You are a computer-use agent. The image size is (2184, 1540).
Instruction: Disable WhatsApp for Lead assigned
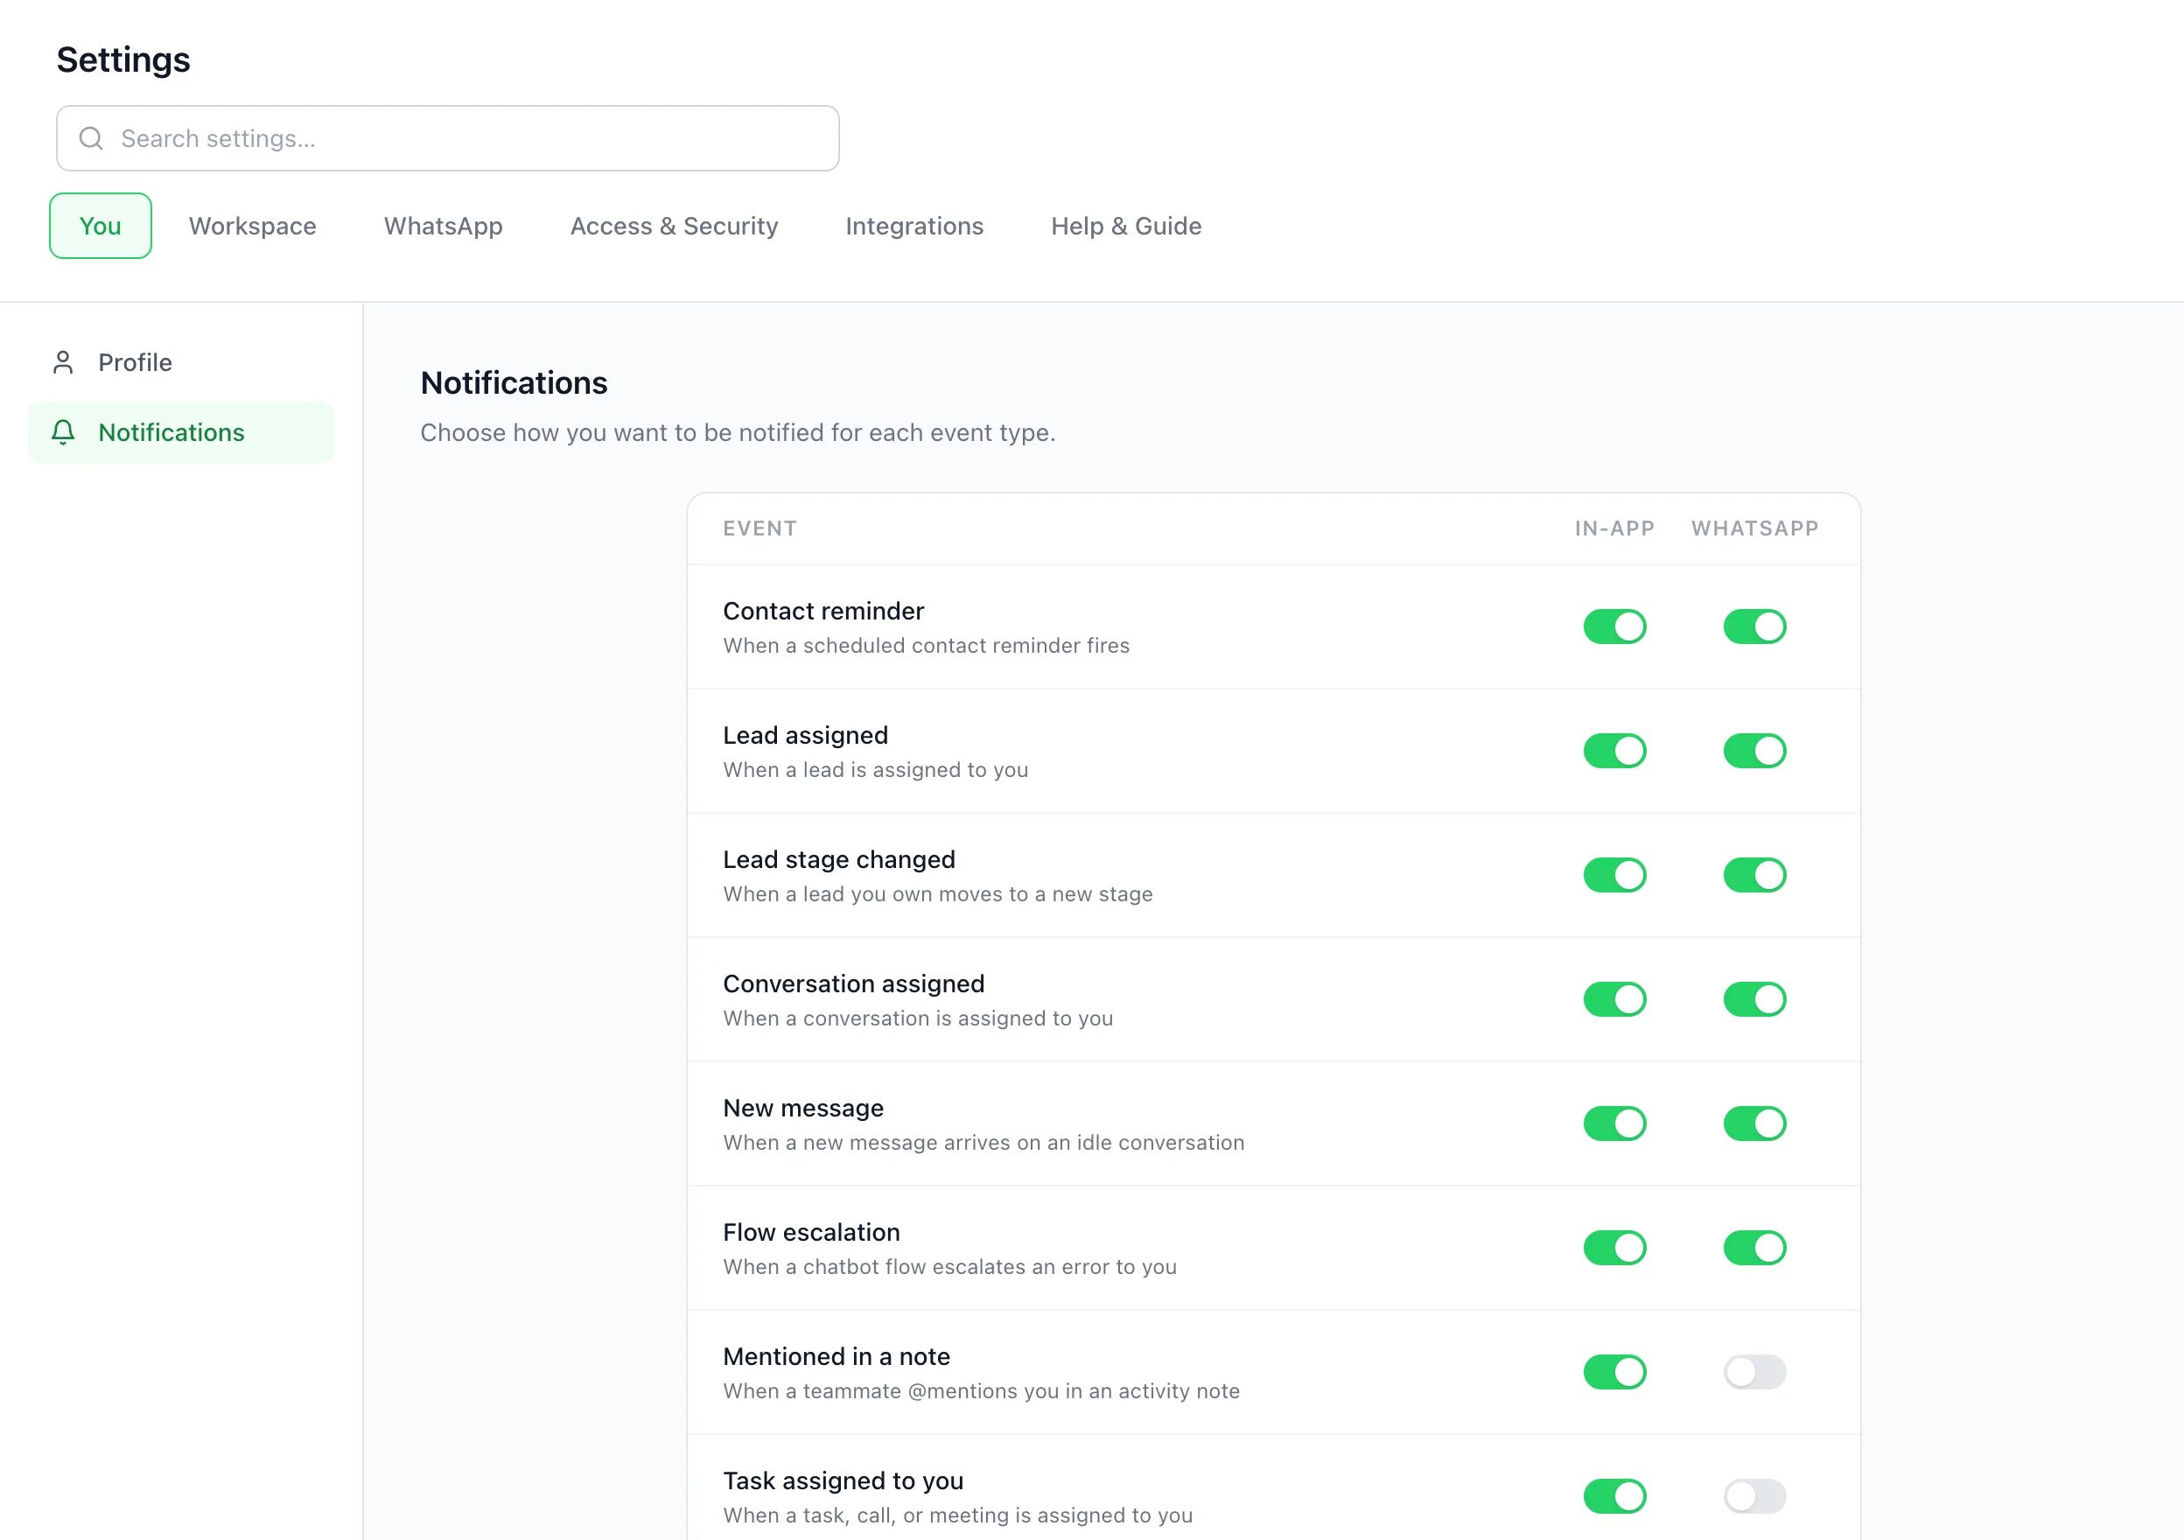1754,752
